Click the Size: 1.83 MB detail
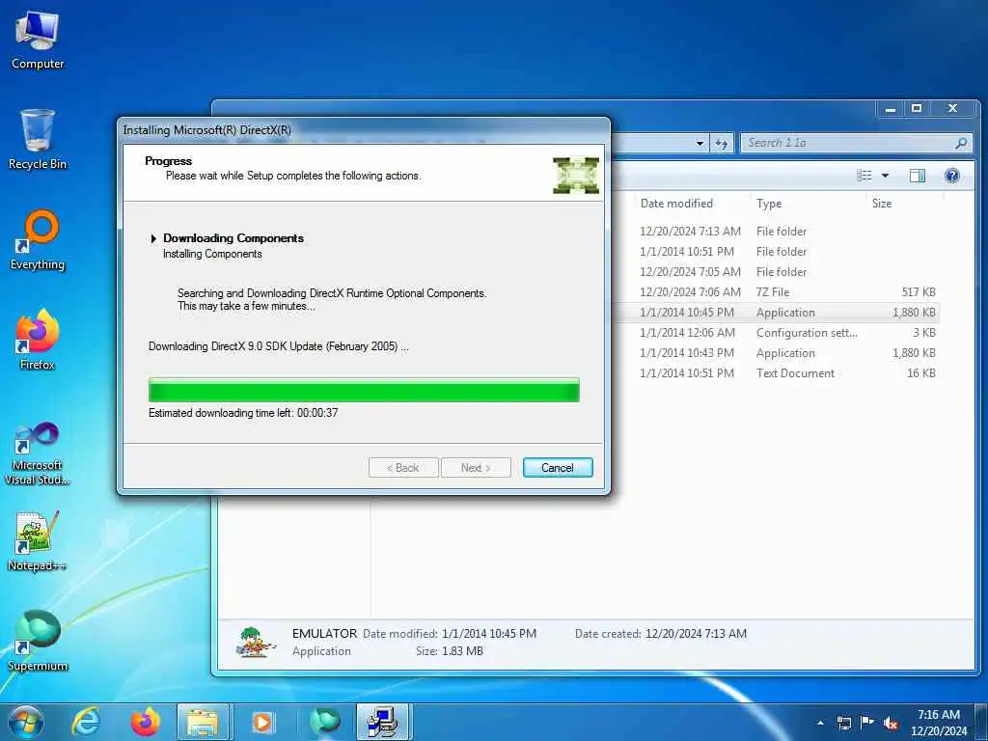This screenshot has width=988, height=741. coord(450,651)
